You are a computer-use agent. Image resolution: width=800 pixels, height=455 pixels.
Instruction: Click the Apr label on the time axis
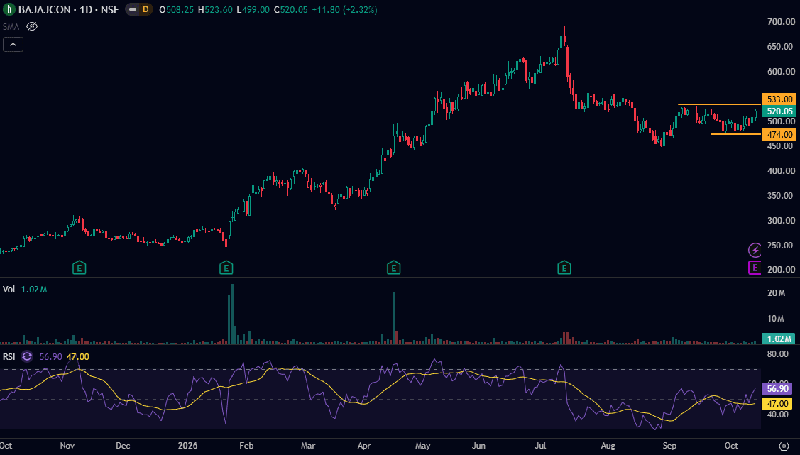363,446
